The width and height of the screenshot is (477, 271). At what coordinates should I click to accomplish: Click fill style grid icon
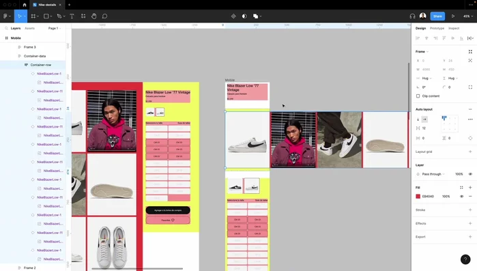tap(461, 187)
